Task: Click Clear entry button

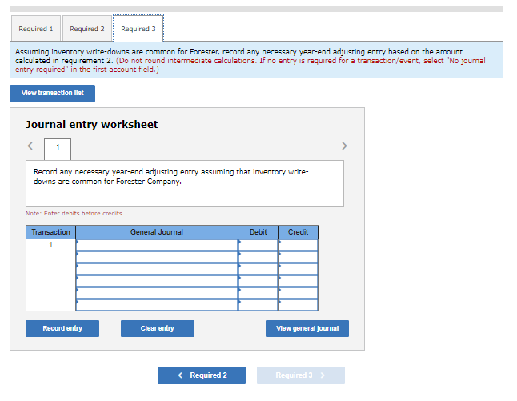Action: coord(158,328)
